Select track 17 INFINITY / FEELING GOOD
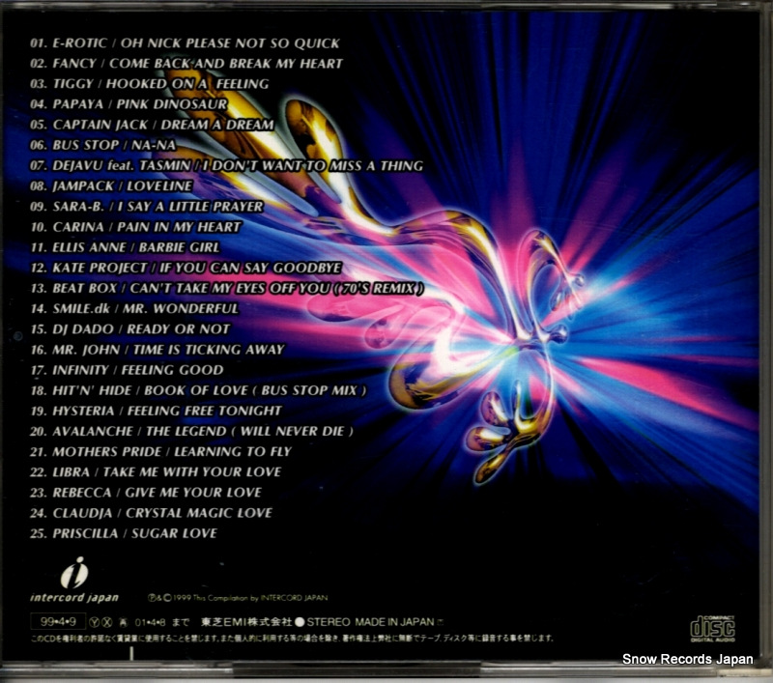Viewport: 773px width, 683px height. pyautogui.click(x=127, y=370)
